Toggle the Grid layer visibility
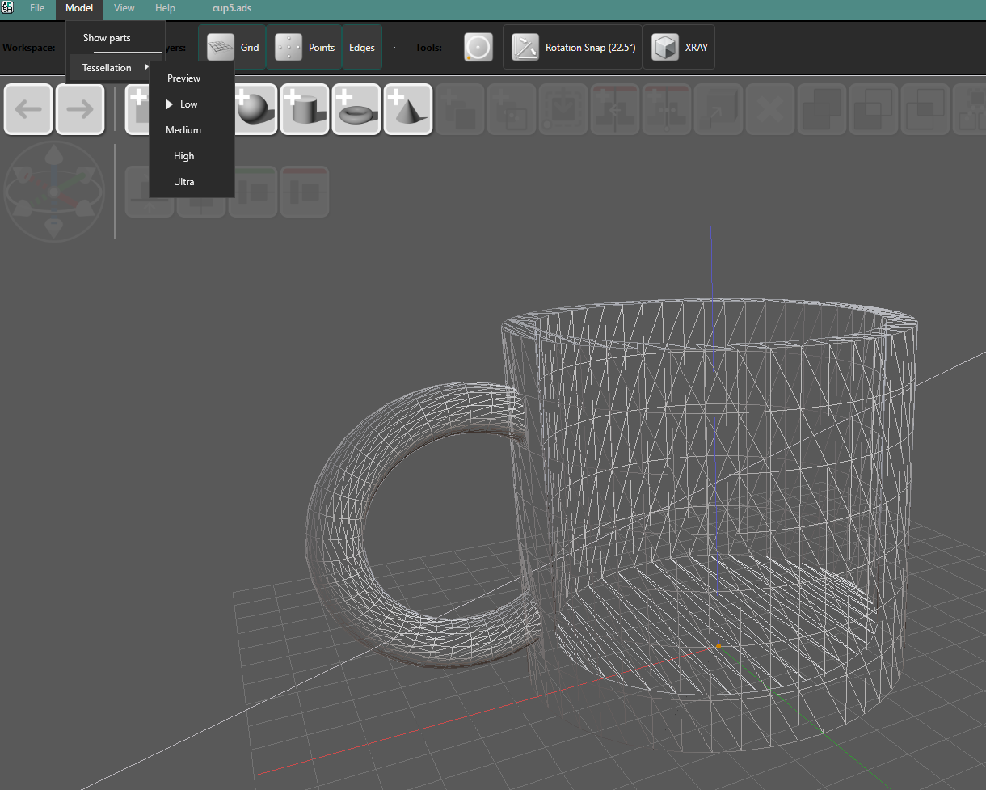This screenshot has height=790, width=986. point(232,47)
